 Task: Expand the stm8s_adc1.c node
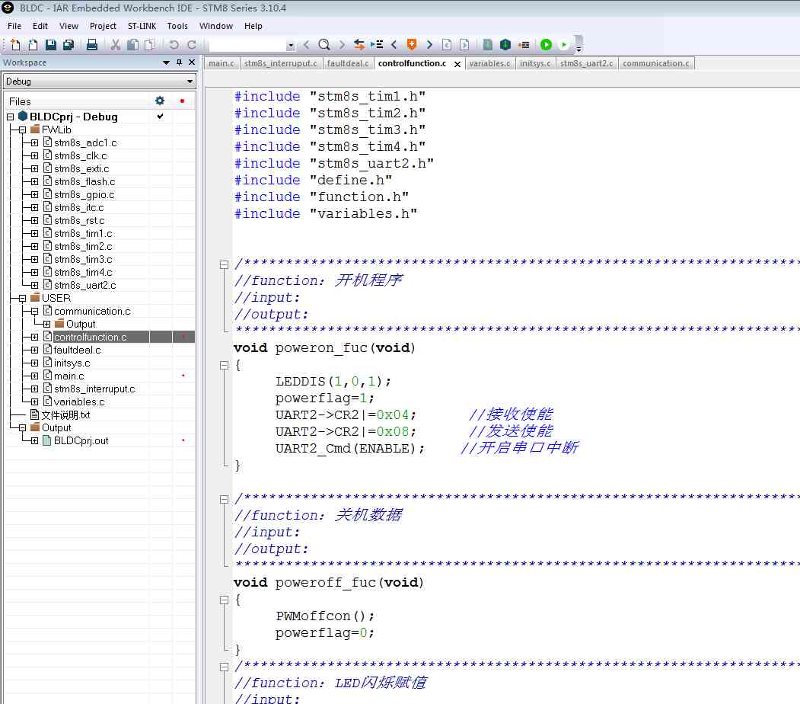tap(35, 143)
